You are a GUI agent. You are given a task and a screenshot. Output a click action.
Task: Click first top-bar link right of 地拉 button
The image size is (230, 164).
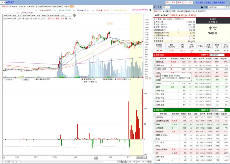[199, 2]
